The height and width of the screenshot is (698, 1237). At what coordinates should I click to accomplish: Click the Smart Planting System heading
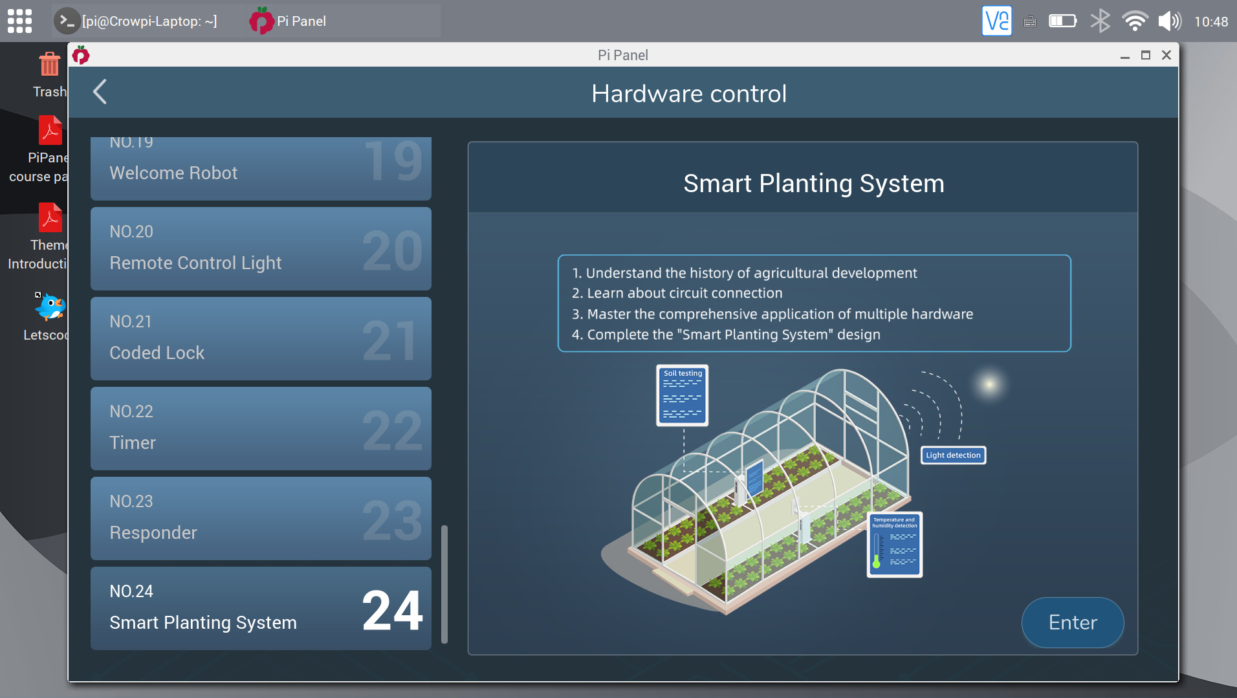[x=814, y=184]
